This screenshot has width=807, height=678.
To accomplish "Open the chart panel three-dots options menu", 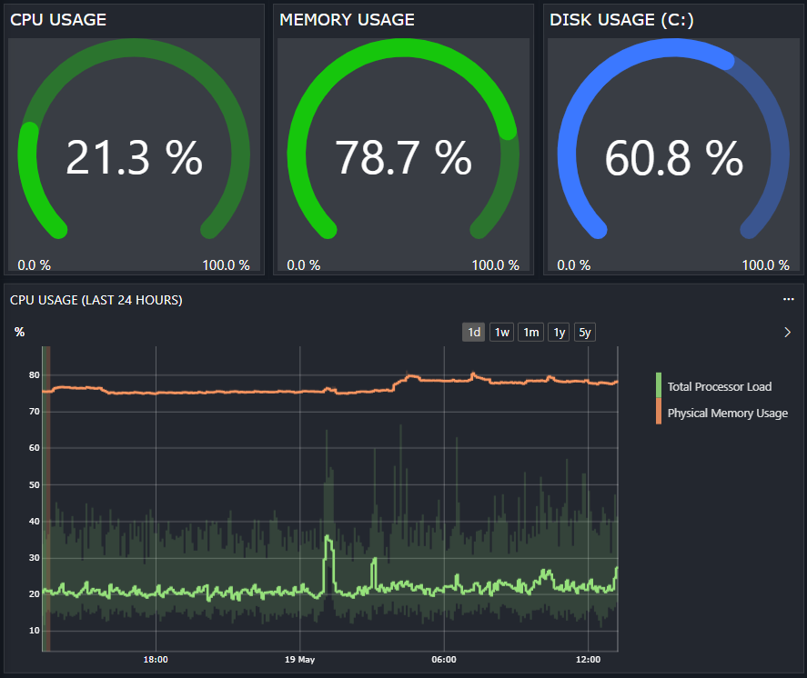I will tap(788, 300).
